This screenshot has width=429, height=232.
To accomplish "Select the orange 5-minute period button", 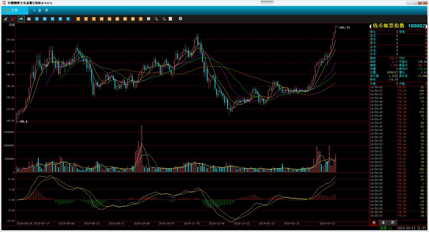I will coord(94,19).
